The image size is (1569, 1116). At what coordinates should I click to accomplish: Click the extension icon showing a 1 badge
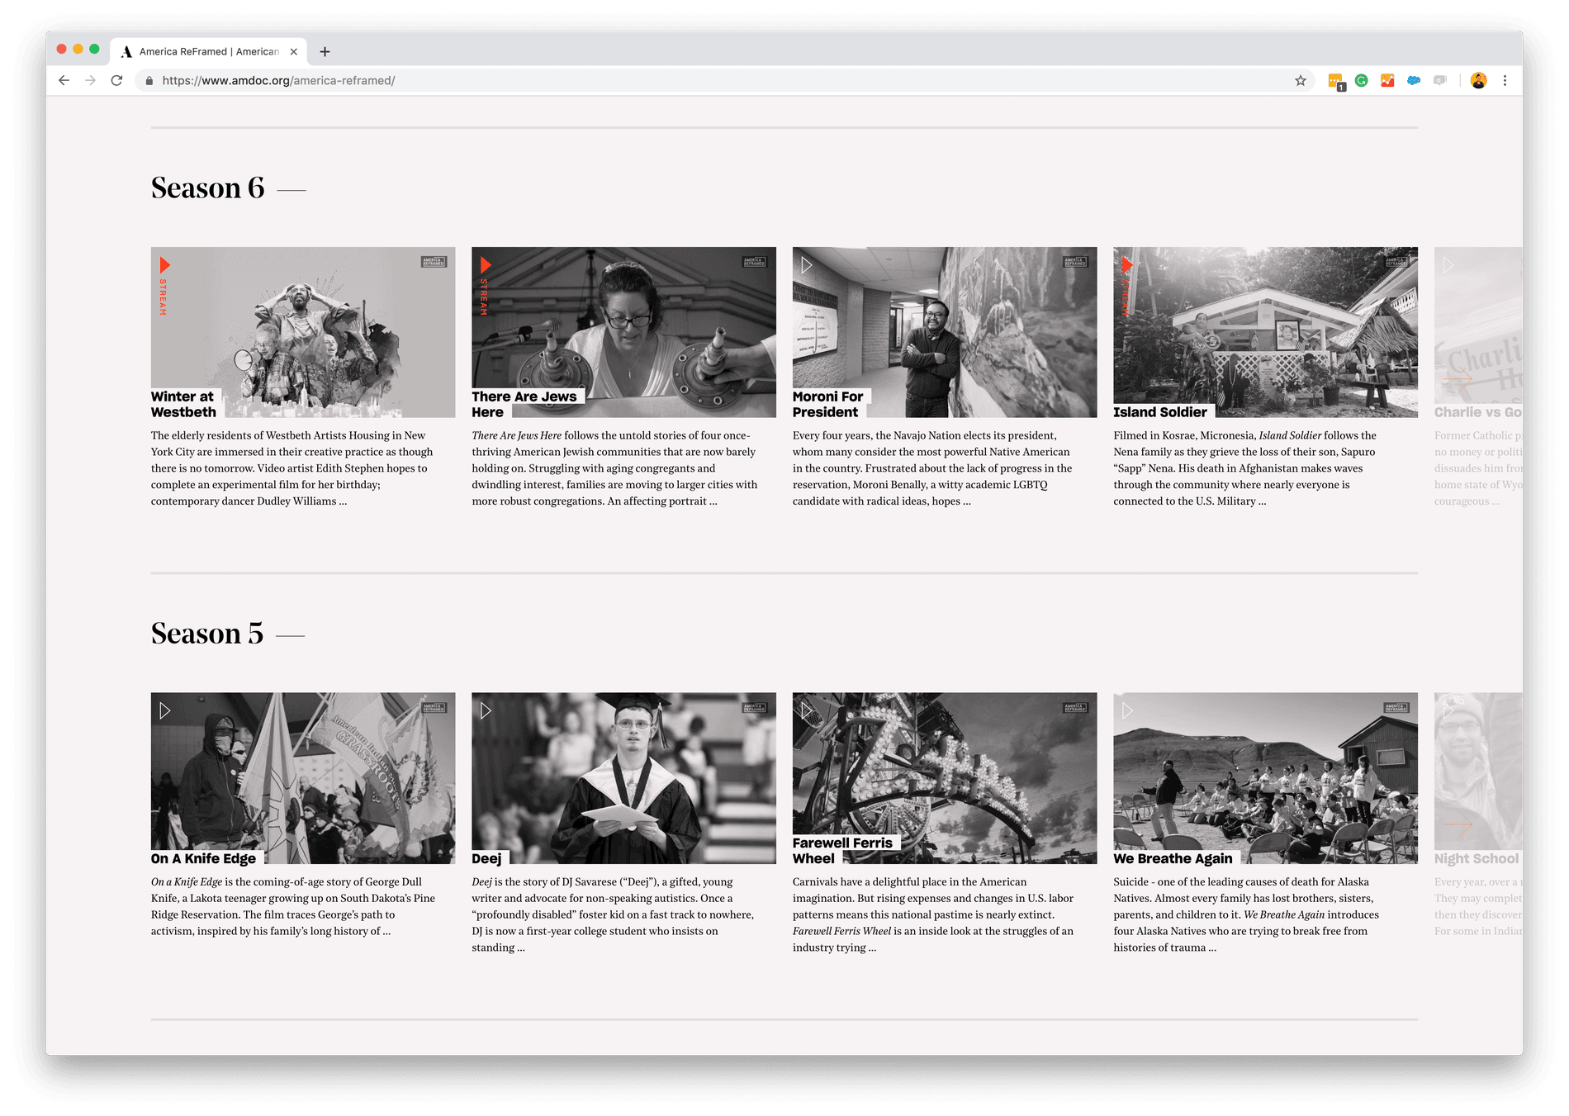click(1335, 80)
